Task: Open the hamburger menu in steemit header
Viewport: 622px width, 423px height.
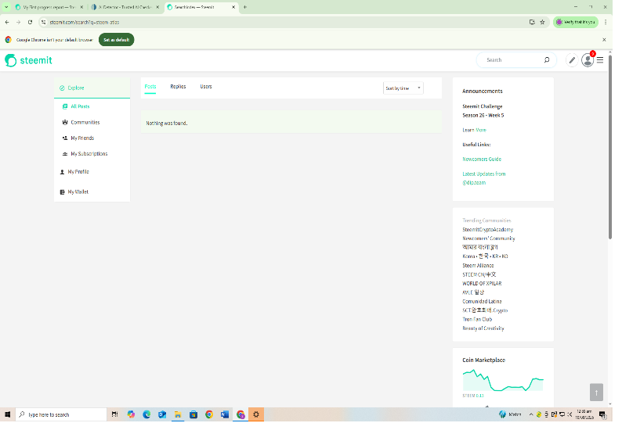Action: [x=600, y=60]
